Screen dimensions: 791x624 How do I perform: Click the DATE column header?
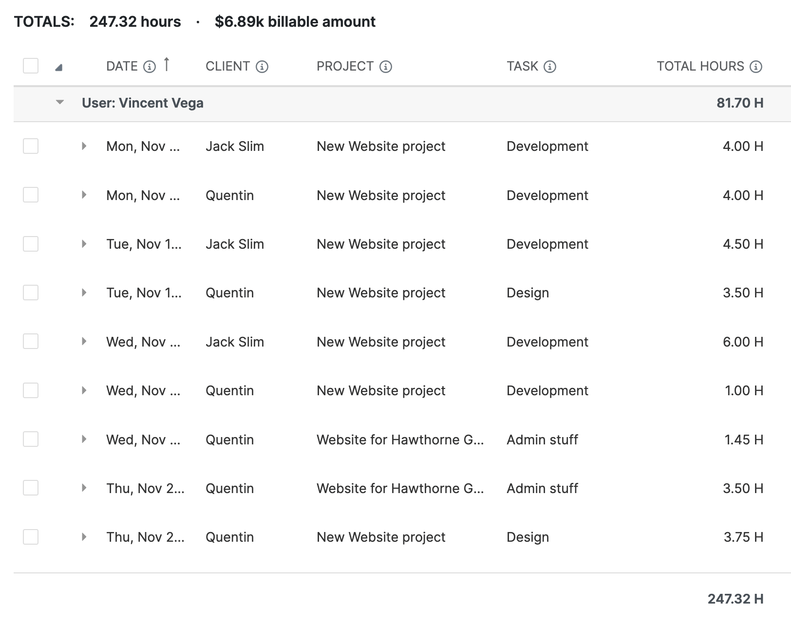click(122, 66)
